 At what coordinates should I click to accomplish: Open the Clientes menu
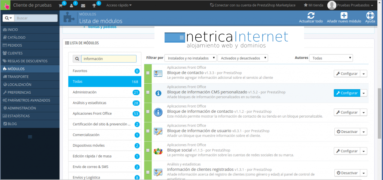(30, 53)
